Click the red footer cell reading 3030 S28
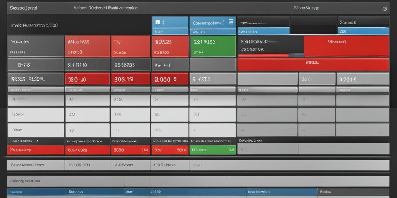 pyautogui.click(x=131, y=150)
